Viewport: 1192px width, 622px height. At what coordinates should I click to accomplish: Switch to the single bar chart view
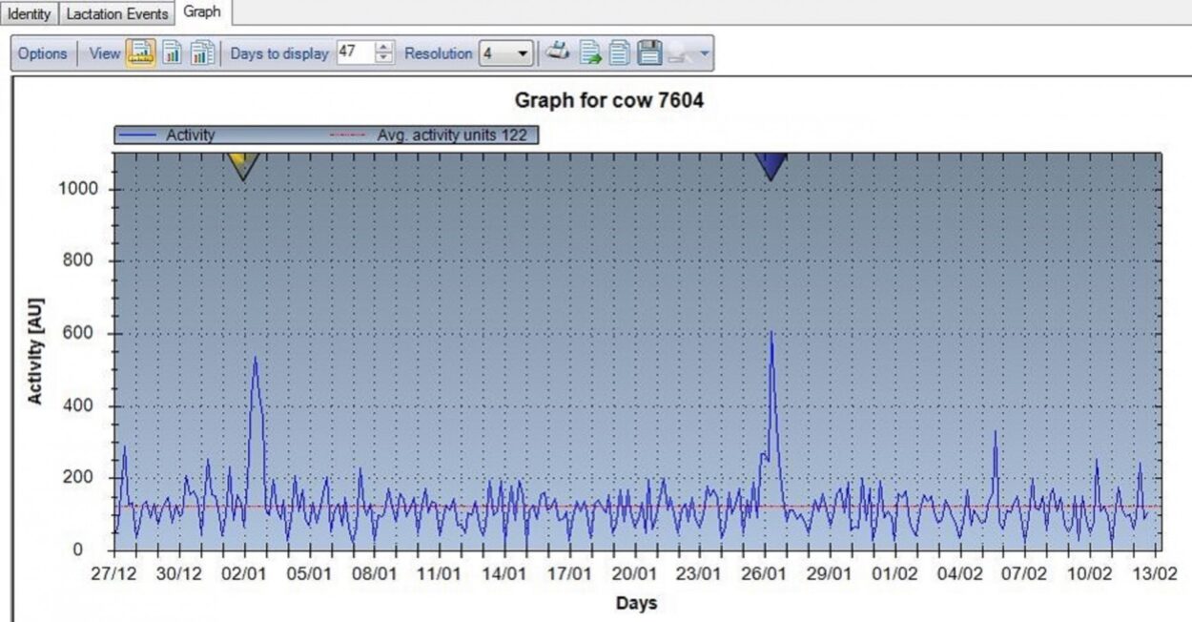(x=172, y=53)
